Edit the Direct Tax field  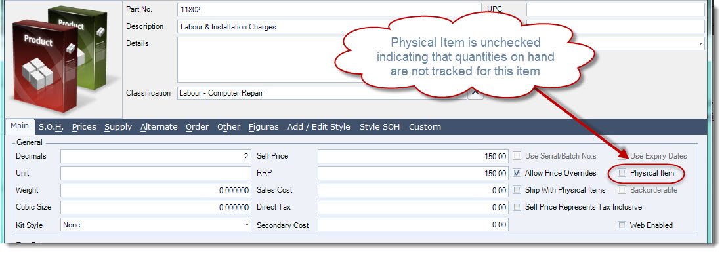(x=413, y=208)
